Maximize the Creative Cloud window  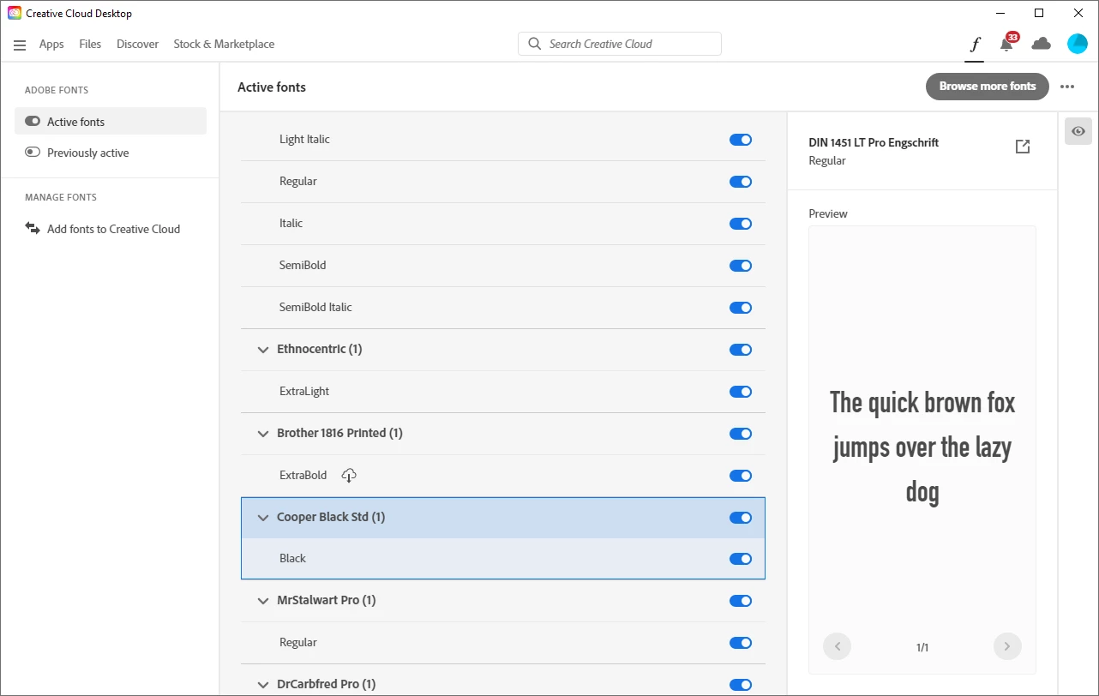(1039, 13)
